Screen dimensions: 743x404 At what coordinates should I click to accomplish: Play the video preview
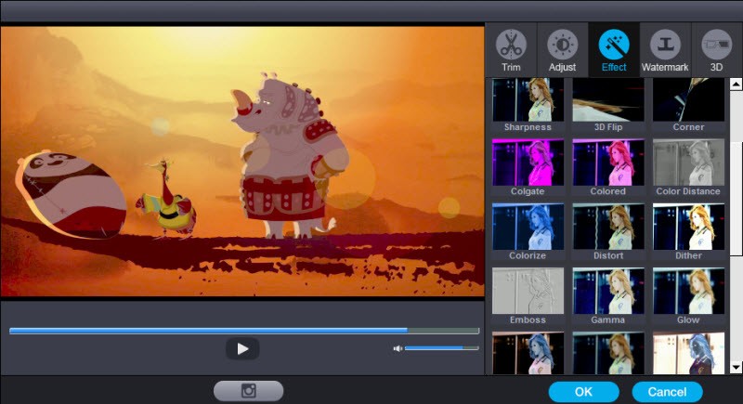(x=242, y=349)
